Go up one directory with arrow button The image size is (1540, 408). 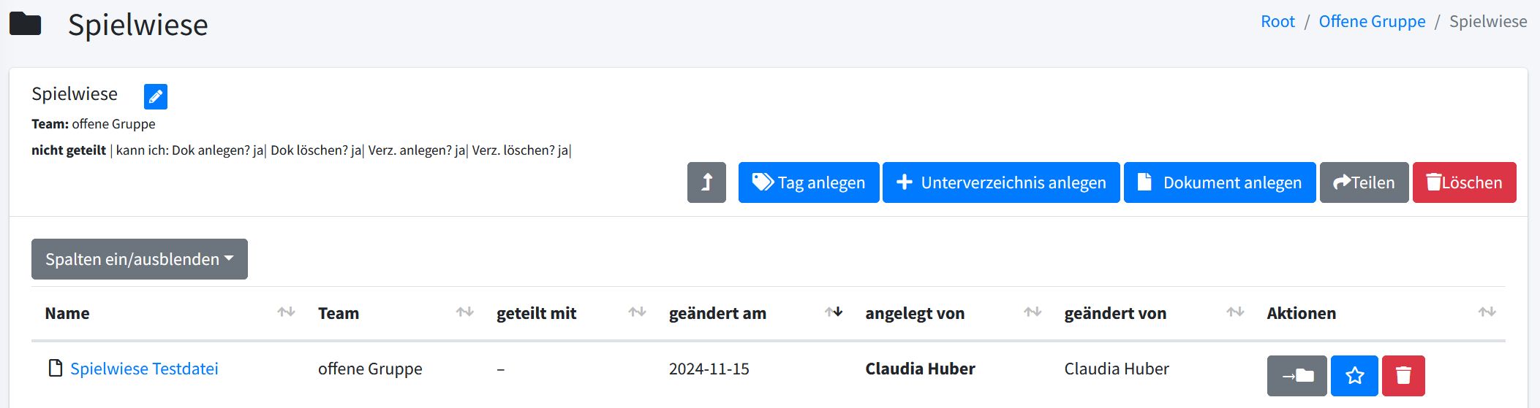(x=706, y=182)
